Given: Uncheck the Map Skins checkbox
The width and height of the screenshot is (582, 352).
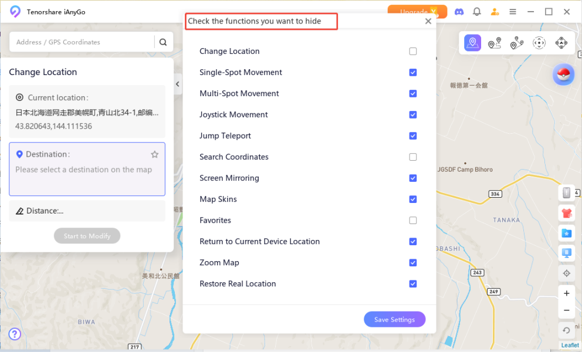Looking at the screenshot, I should click(x=413, y=199).
